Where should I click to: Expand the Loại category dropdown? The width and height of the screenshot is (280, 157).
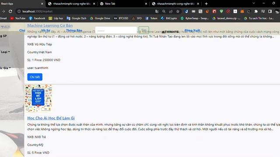(x=5, y=52)
